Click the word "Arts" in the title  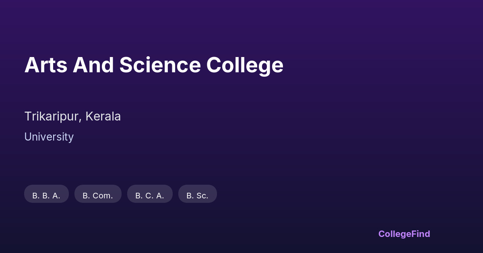click(46, 65)
